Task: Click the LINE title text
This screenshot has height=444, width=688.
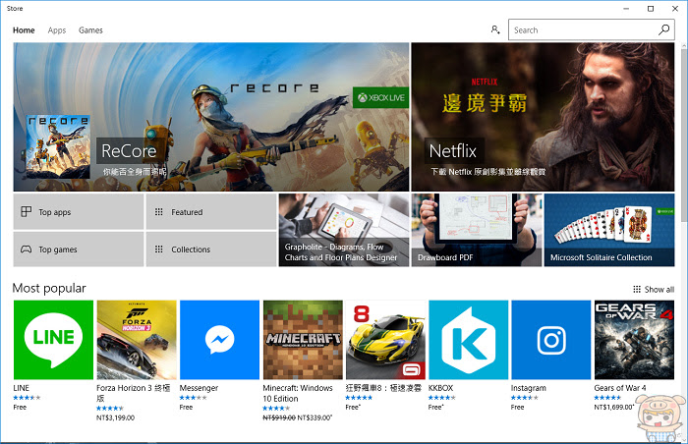Action: coord(21,388)
